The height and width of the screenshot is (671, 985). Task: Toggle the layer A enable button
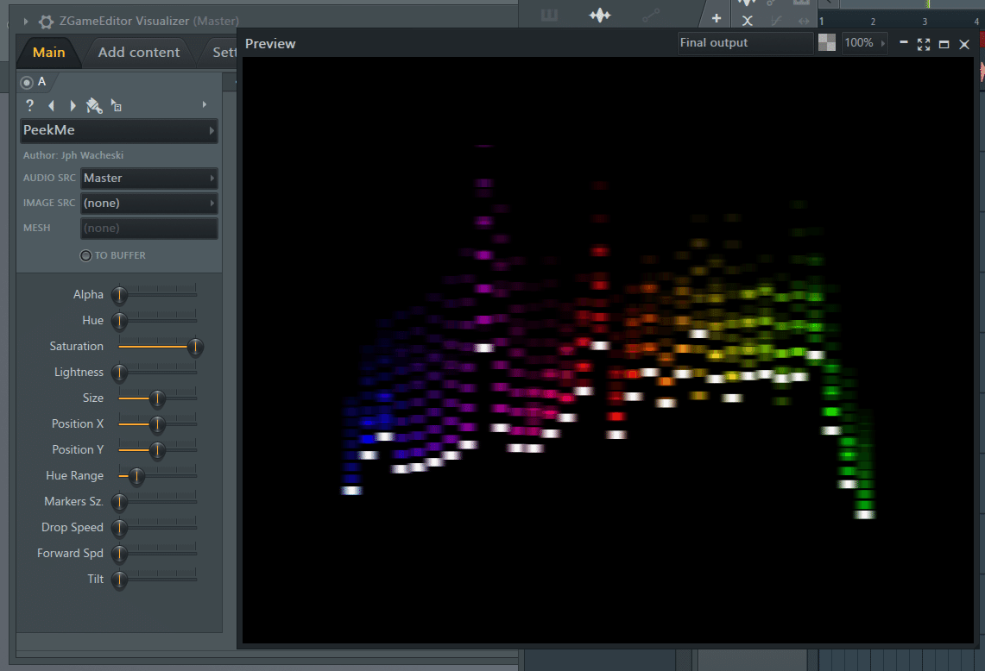tap(27, 82)
